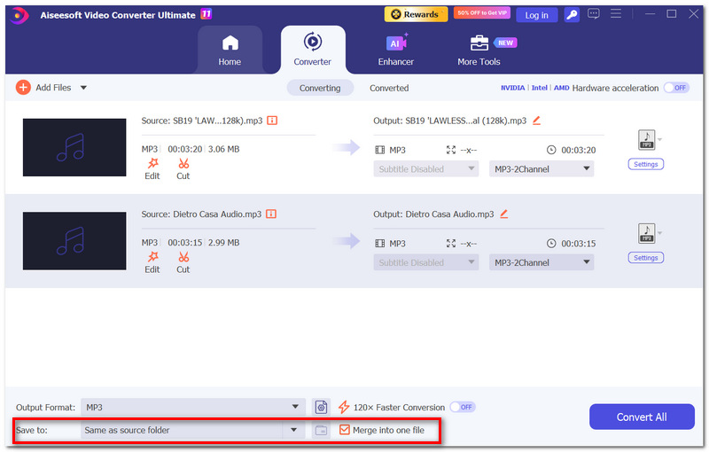Viewport: 709px width, 452px height.
Task: Open the feedback chat icon
Action: (x=593, y=14)
